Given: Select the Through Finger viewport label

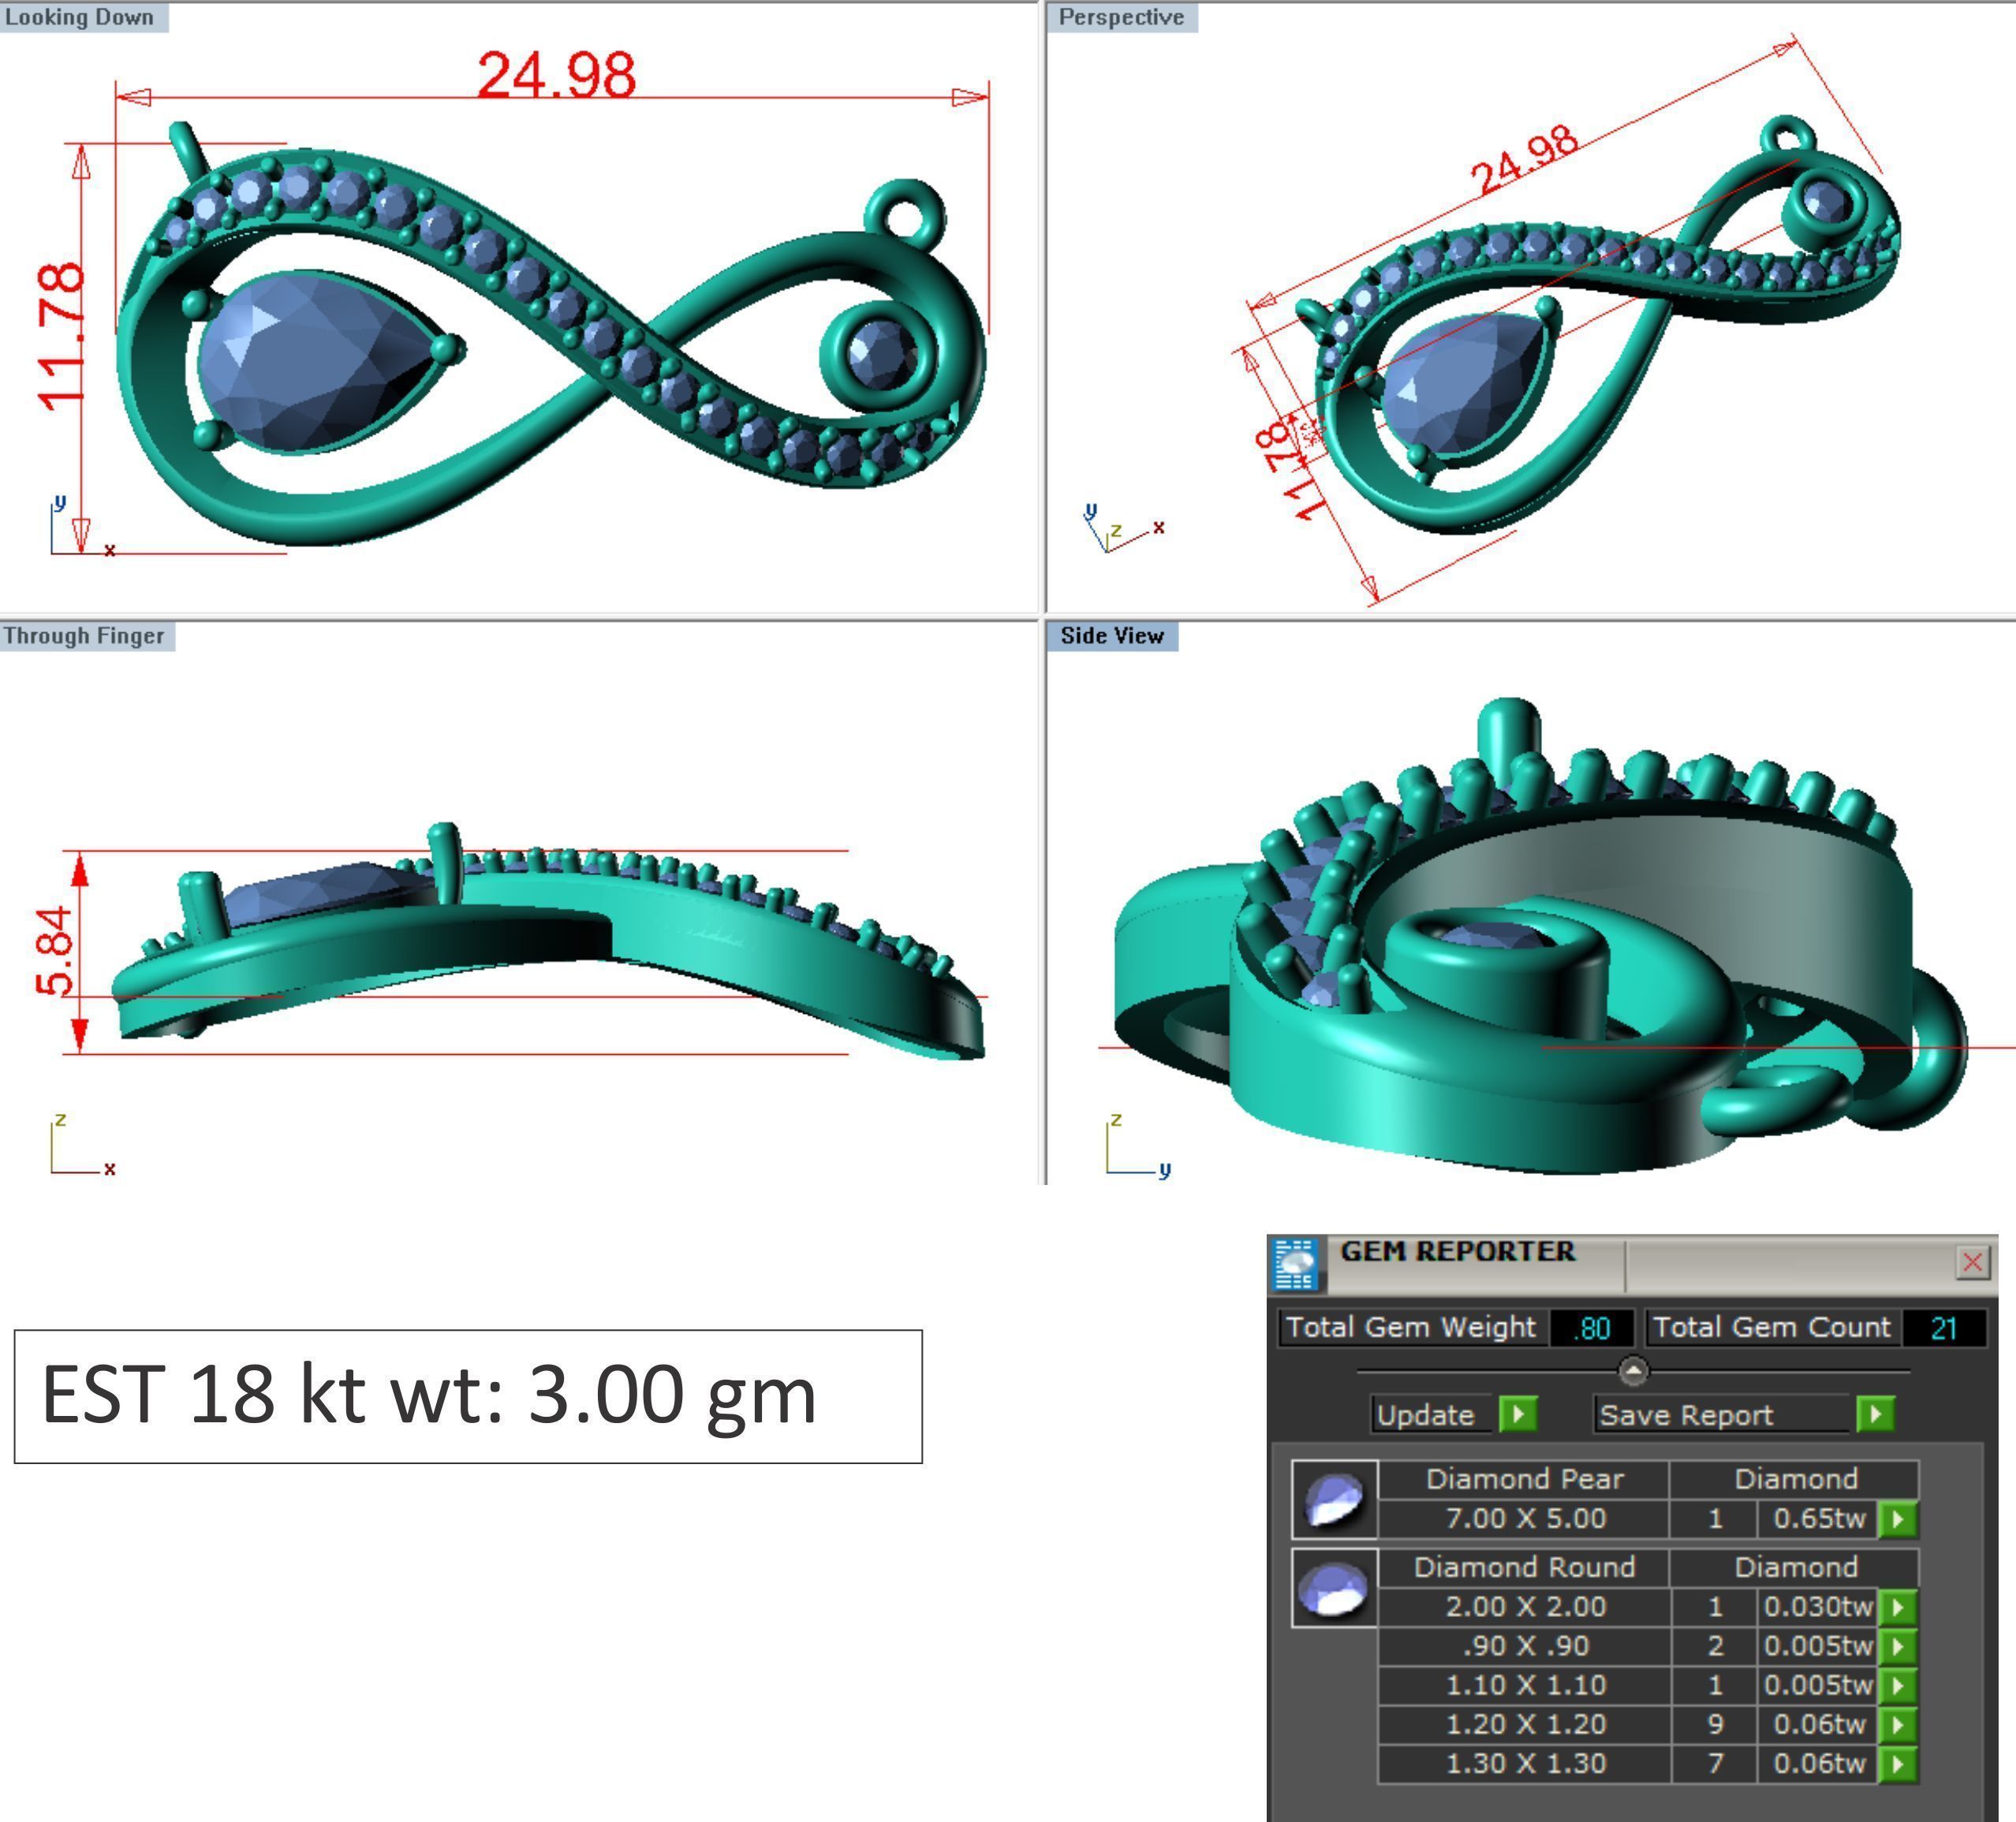Looking at the screenshot, I should click(x=84, y=635).
